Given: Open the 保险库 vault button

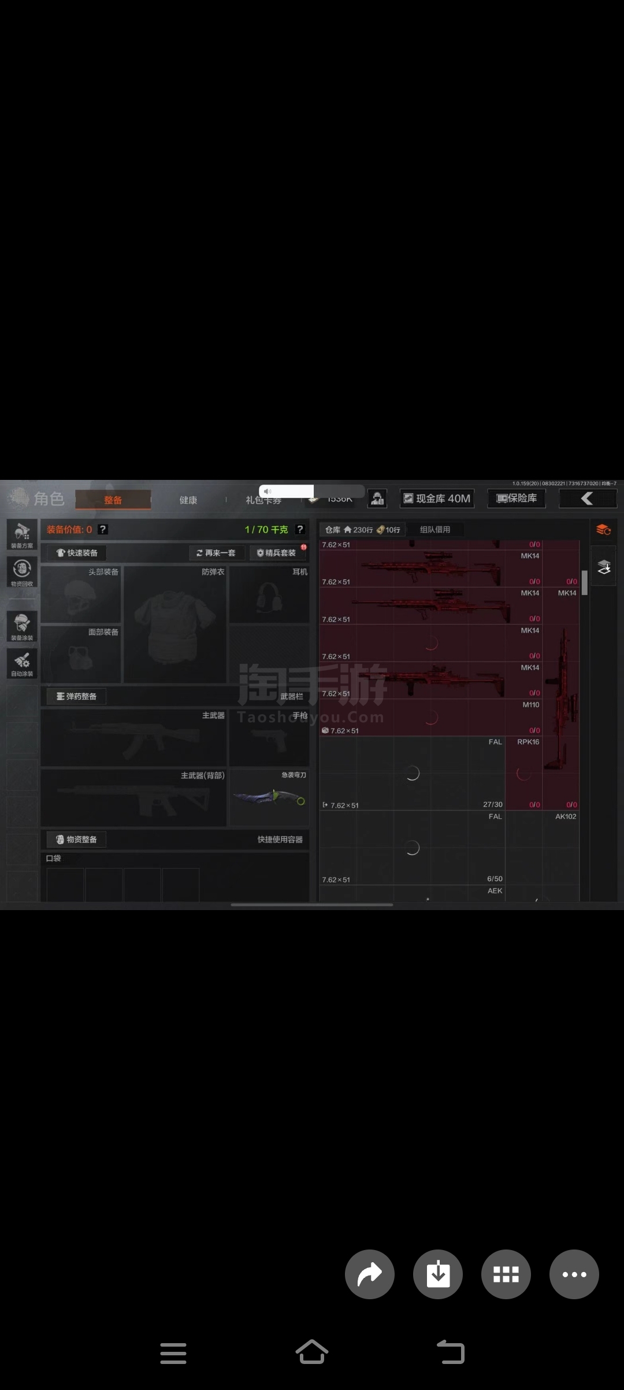Looking at the screenshot, I should 517,498.
